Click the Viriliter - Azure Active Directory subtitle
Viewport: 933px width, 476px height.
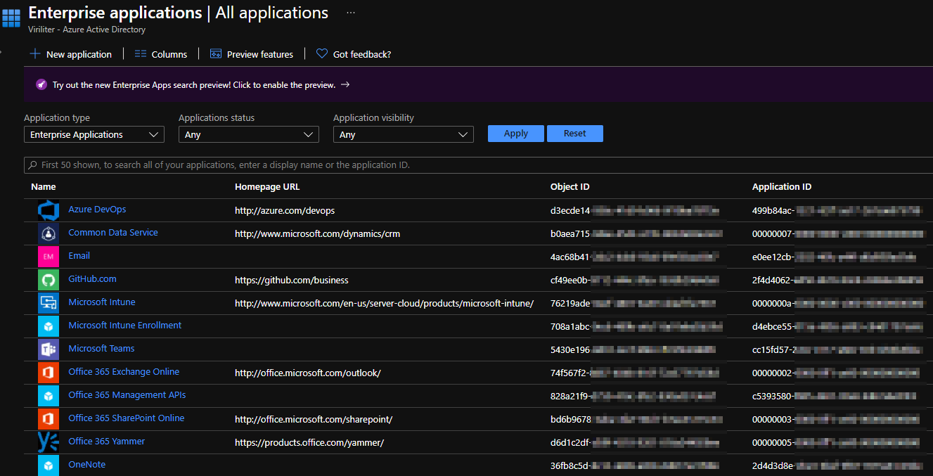click(x=87, y=30)
